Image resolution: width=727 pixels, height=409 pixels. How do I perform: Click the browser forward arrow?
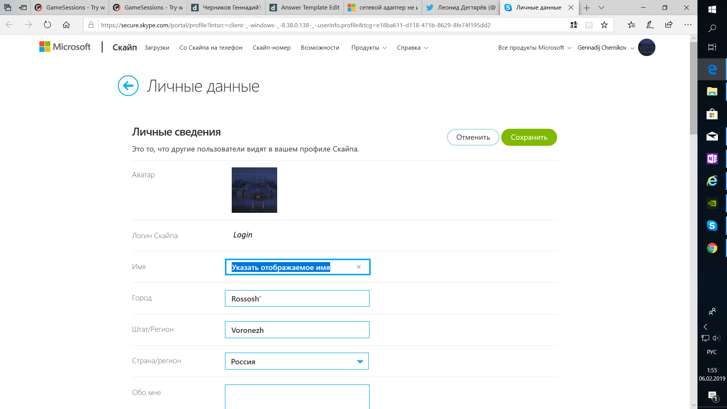(x=28, y=25)
